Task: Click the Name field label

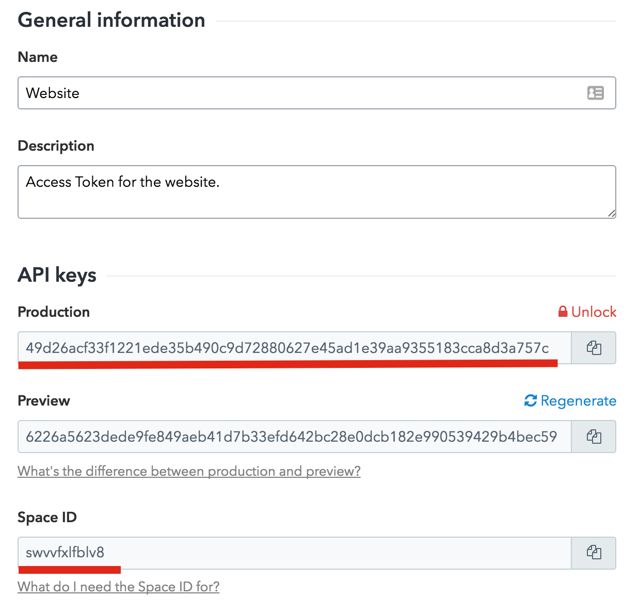Action: (x=38, y=57)
